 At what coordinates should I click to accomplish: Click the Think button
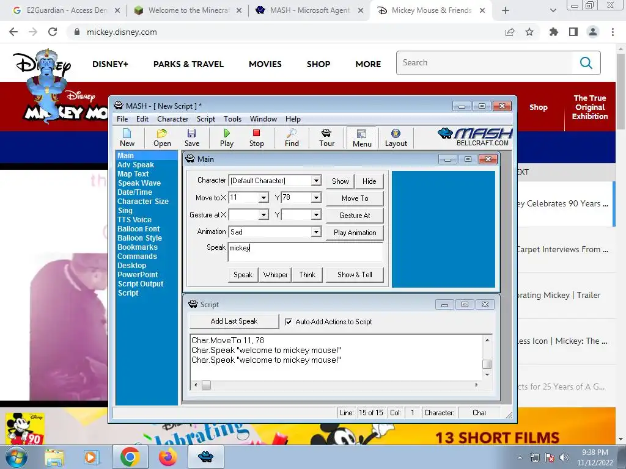click(x=307, y=275)
